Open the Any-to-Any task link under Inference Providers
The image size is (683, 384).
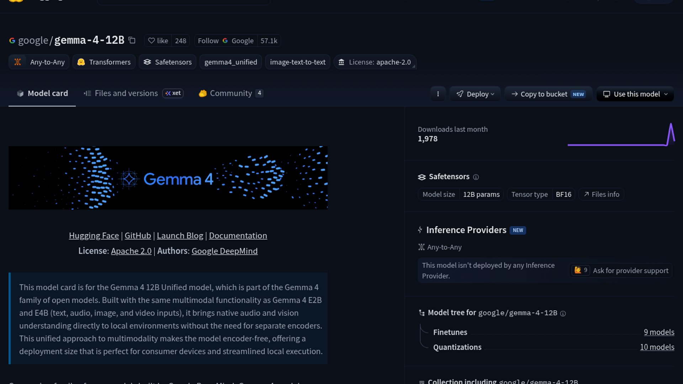tap(440, 247)
